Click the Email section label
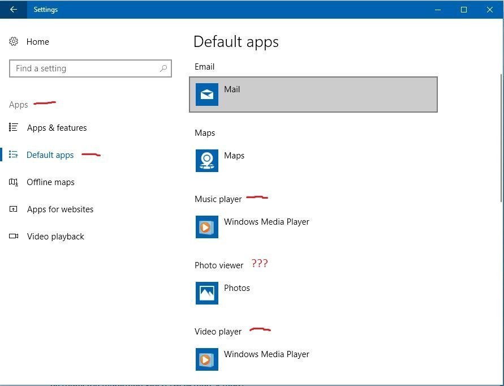Screen dimensions: 504x386 click(x=204, y=67)
